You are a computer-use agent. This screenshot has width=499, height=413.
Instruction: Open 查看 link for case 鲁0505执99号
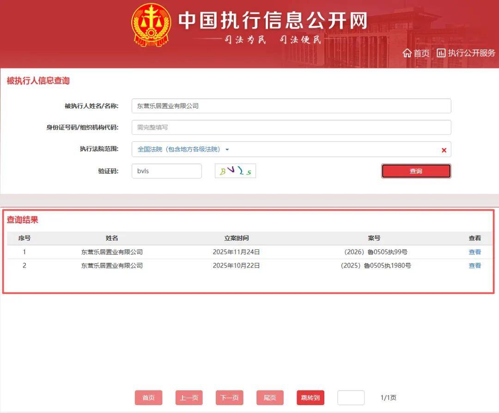pos(475,252)
